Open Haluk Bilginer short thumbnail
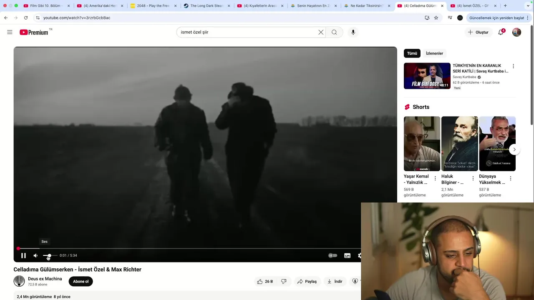 click(459, 144)
